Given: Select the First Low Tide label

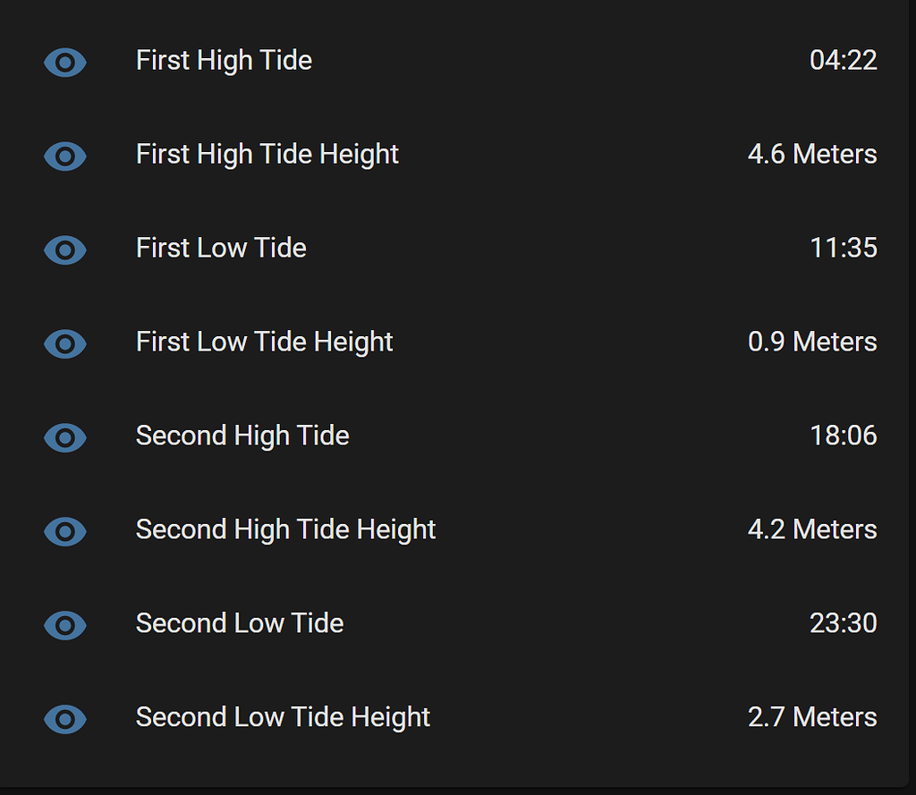Looking at the screenshot, I should pyautogui.click(x=221, y=249).
